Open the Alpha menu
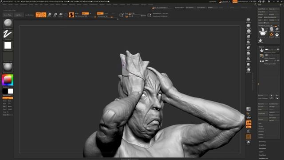The image size is (284, 160). [4, 4]
